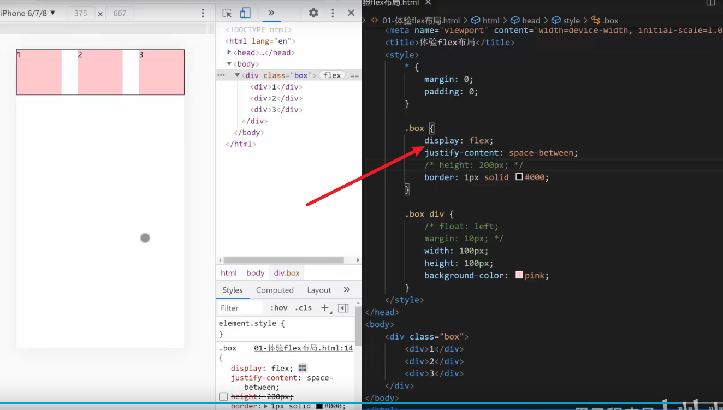The width and height of the screenshot is (723, 410).
Task: Close the DevTools panel
Action: click(x=351, y=13)
